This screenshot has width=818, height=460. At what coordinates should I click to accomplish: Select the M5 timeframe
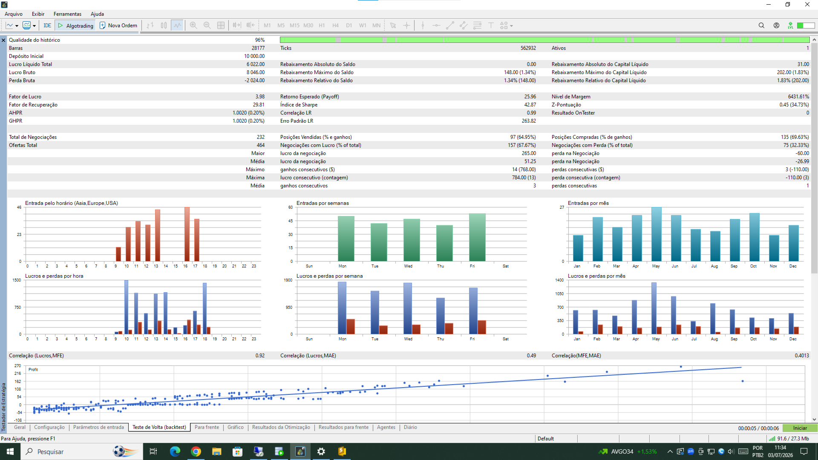(x=281, y=26)
